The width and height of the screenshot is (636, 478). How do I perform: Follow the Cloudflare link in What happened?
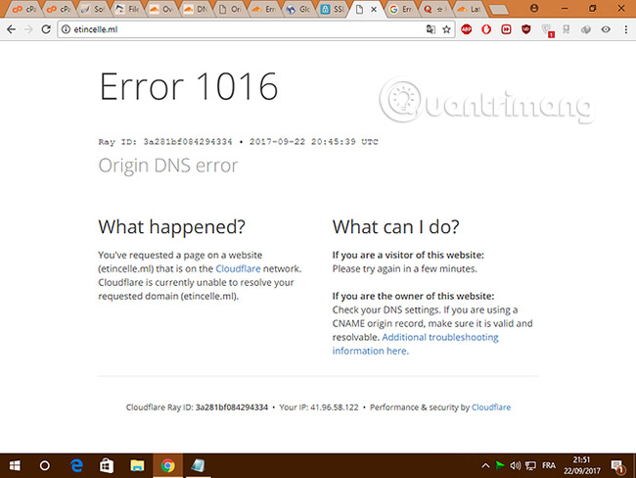tap(238, 268)
